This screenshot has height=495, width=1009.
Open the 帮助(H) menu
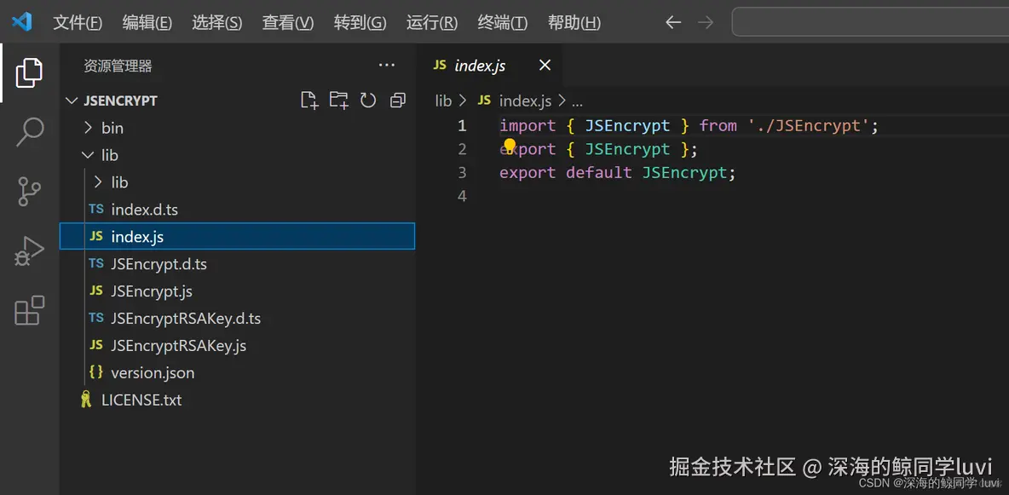tap(574, 23)
